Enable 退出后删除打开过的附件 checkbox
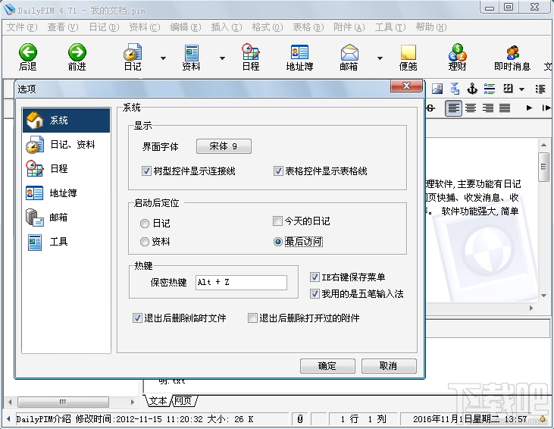Image resolution: width=554 pixels, height=429 pixels. [252, 318]
